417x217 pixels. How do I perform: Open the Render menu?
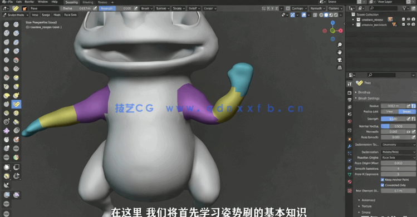tap(30, 2)
